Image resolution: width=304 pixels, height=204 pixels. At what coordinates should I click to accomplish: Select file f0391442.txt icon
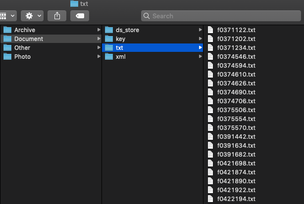coord(210,136)
